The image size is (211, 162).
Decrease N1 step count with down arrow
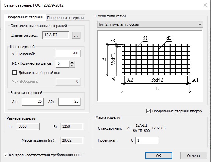coord(72,65)
